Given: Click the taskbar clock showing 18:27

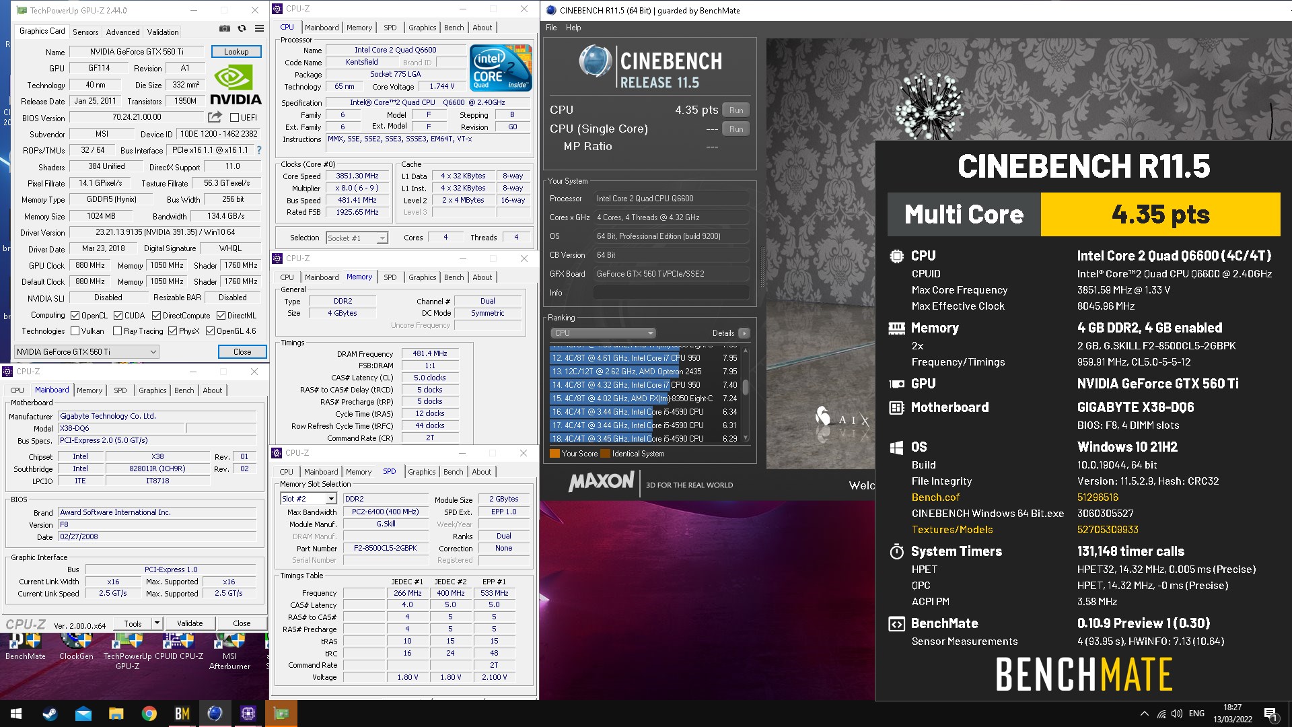Looking at the screenshot, I should pos(1233,714).
